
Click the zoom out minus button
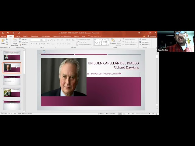[136, 113]
